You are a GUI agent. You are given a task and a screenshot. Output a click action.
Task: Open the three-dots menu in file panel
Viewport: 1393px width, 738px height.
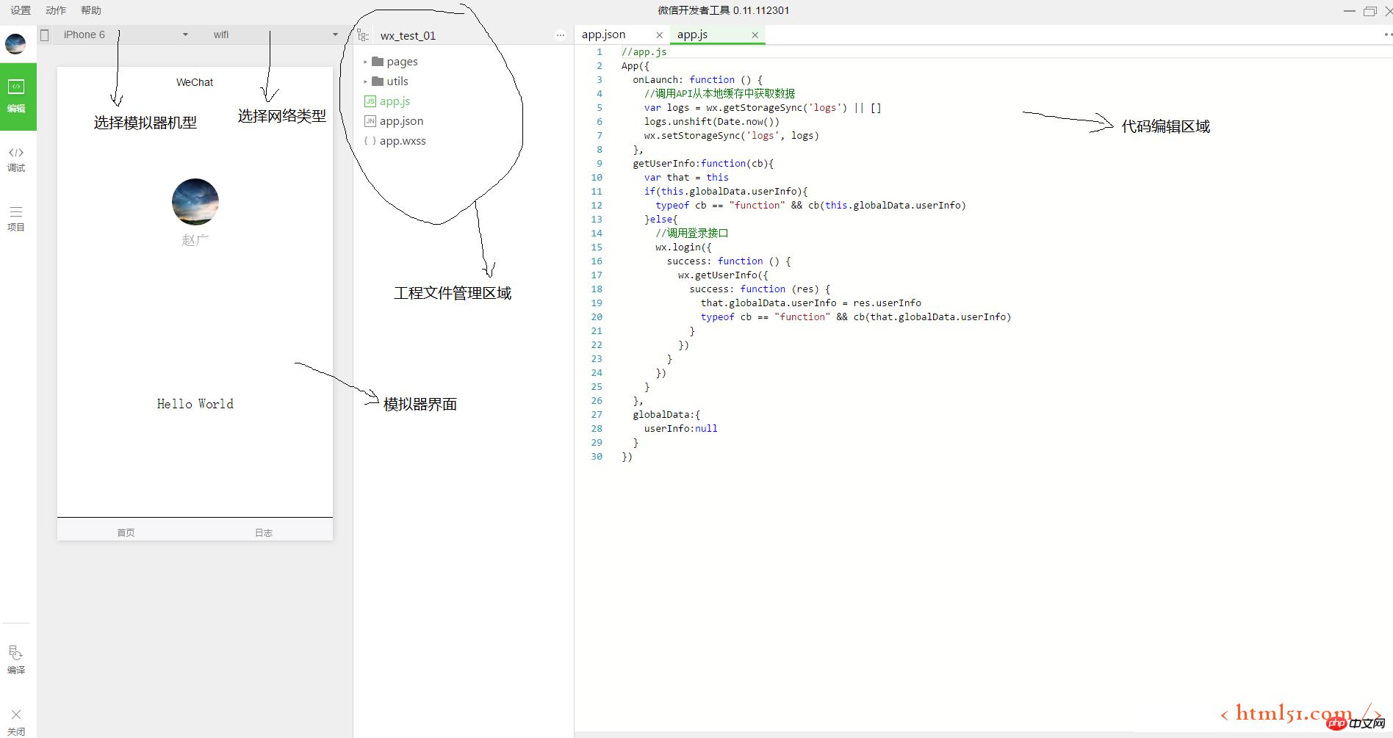tap(561, 35)
